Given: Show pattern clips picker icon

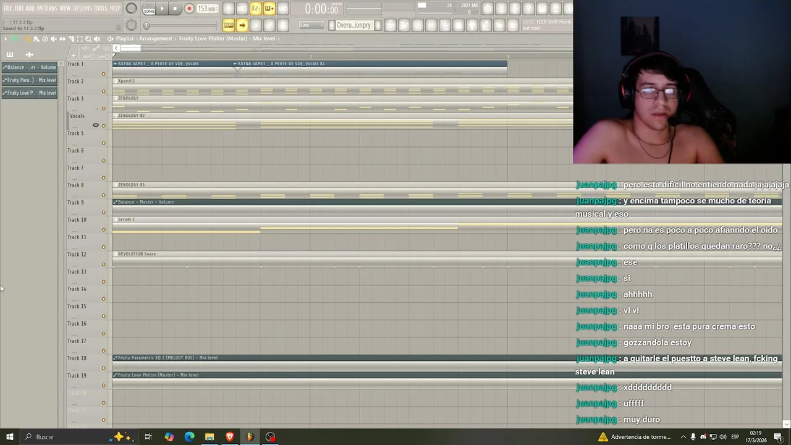Looking at the screenshot, I should (x=10, y=54).
